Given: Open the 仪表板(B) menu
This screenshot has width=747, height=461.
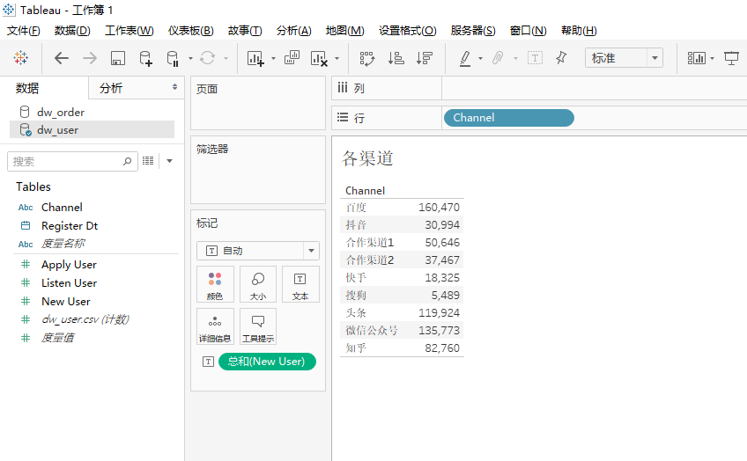Looking at the screenshot, I should (190, 31).
